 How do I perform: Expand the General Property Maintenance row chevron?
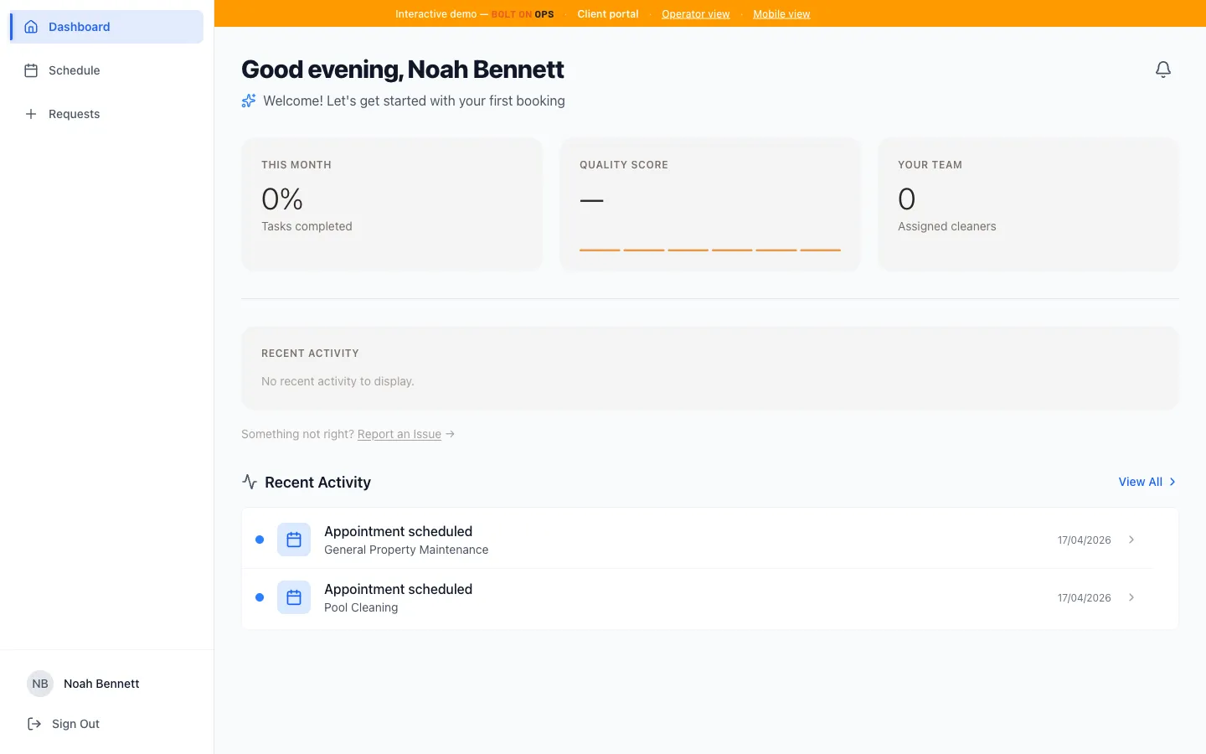pos(1131,540)
